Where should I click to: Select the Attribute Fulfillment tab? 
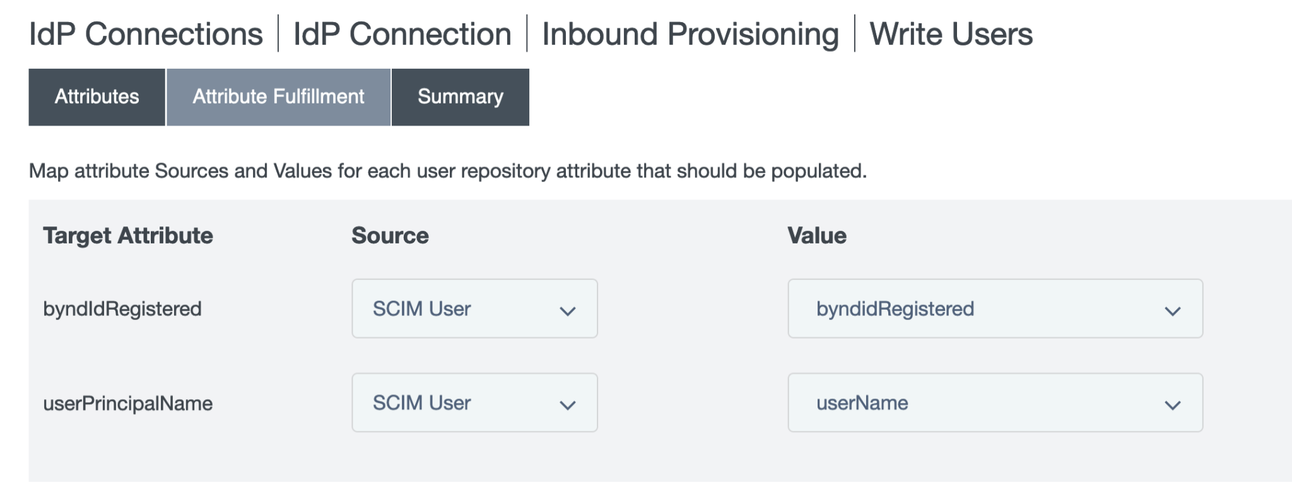[278, 97]
